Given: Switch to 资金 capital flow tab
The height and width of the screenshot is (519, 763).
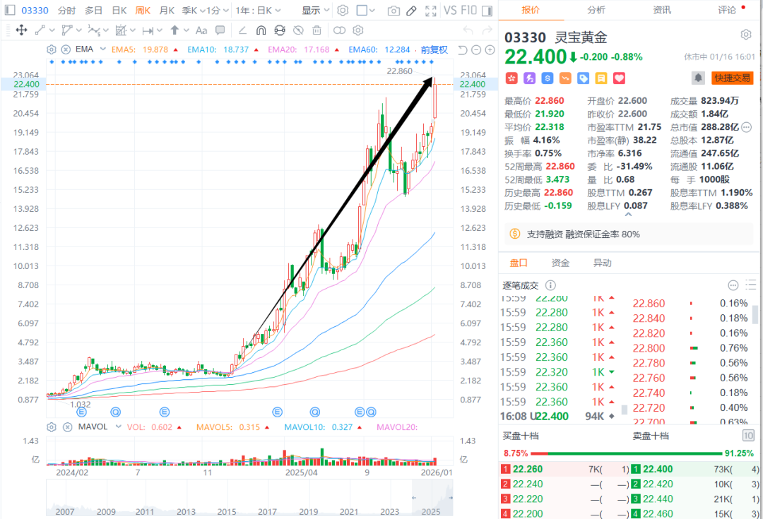Looking at the screenshot, I should (560, 263).
